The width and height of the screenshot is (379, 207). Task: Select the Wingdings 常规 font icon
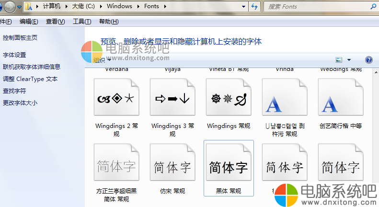[x=229, y=97]
